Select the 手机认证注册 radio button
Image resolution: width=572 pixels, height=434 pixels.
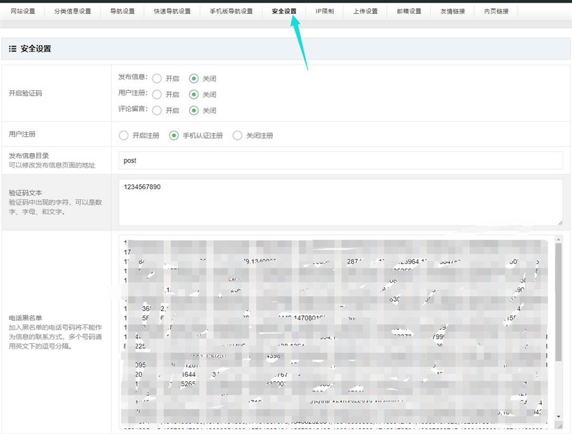174,135
